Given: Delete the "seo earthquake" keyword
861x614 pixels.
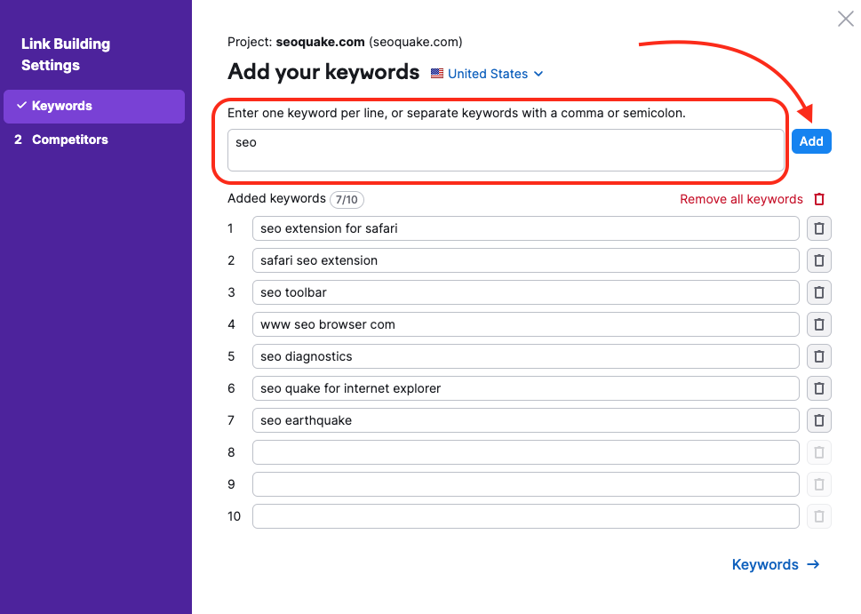Looking at the screenshot, I should pos(818,420).
